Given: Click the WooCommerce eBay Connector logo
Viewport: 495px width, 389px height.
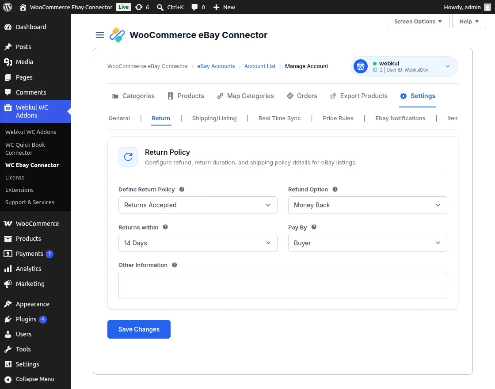Looking at the screenshot, I should pyautogui.click(x=117, y=35).
